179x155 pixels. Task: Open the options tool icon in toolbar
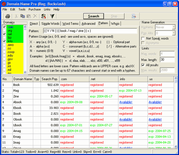pyautogui.click(x=43, y=16)
